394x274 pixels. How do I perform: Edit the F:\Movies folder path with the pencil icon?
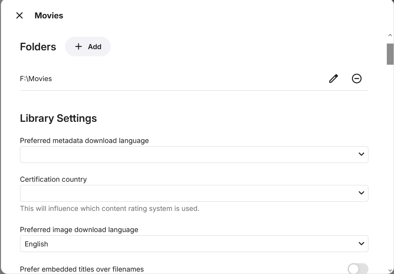point(333,79)
